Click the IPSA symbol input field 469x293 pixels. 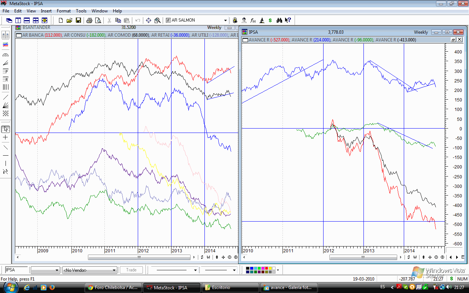(x=16, y=270)
